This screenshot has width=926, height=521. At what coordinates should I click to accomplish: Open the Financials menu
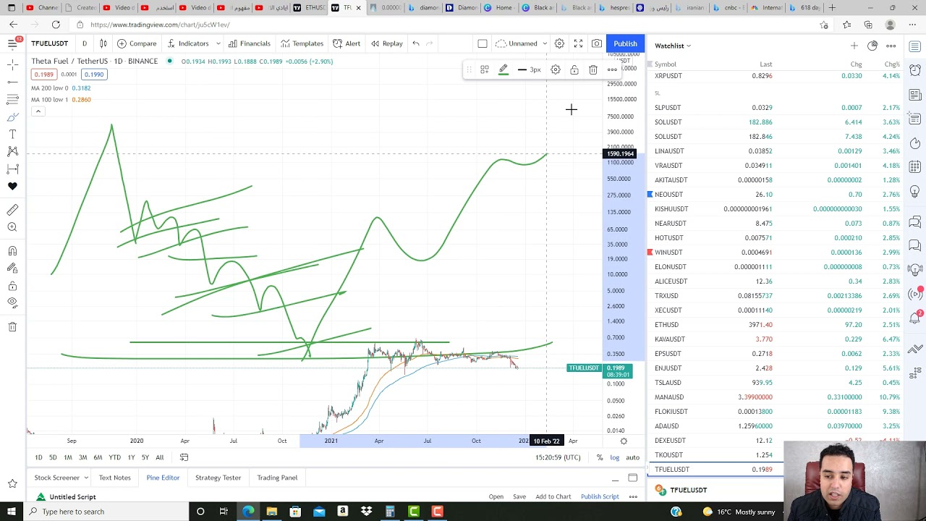tap(249, 43)
